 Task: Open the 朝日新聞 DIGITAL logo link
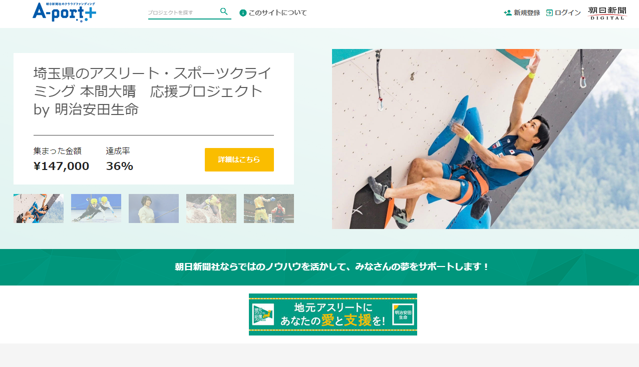tap(607, 13)
